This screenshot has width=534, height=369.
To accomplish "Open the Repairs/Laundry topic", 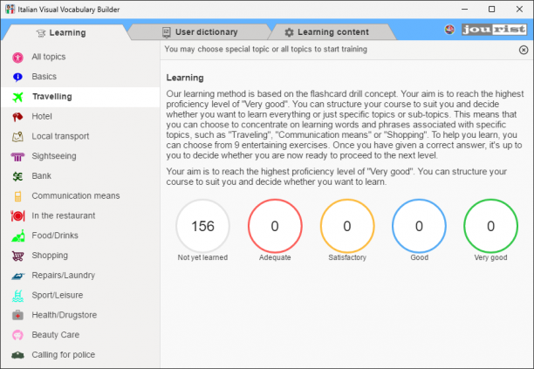I will pos(80,276).
